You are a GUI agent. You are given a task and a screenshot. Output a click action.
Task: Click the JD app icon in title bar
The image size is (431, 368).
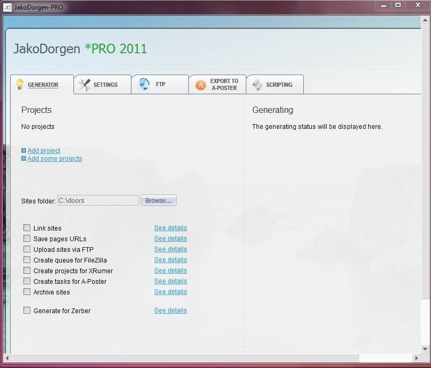(x=7, y=7)
